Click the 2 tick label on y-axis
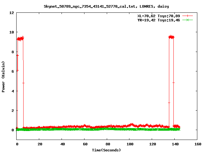This screenshot has width=204, height=153. (x=13, y=110)
